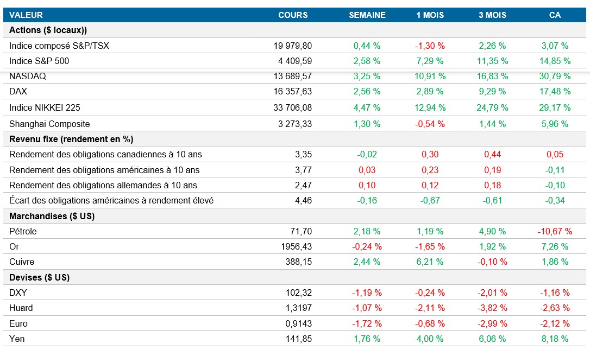Click the VALEUR column header

[26, 15]
